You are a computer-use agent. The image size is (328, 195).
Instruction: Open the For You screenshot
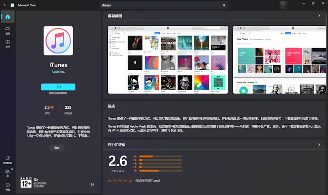coord(280,60)
